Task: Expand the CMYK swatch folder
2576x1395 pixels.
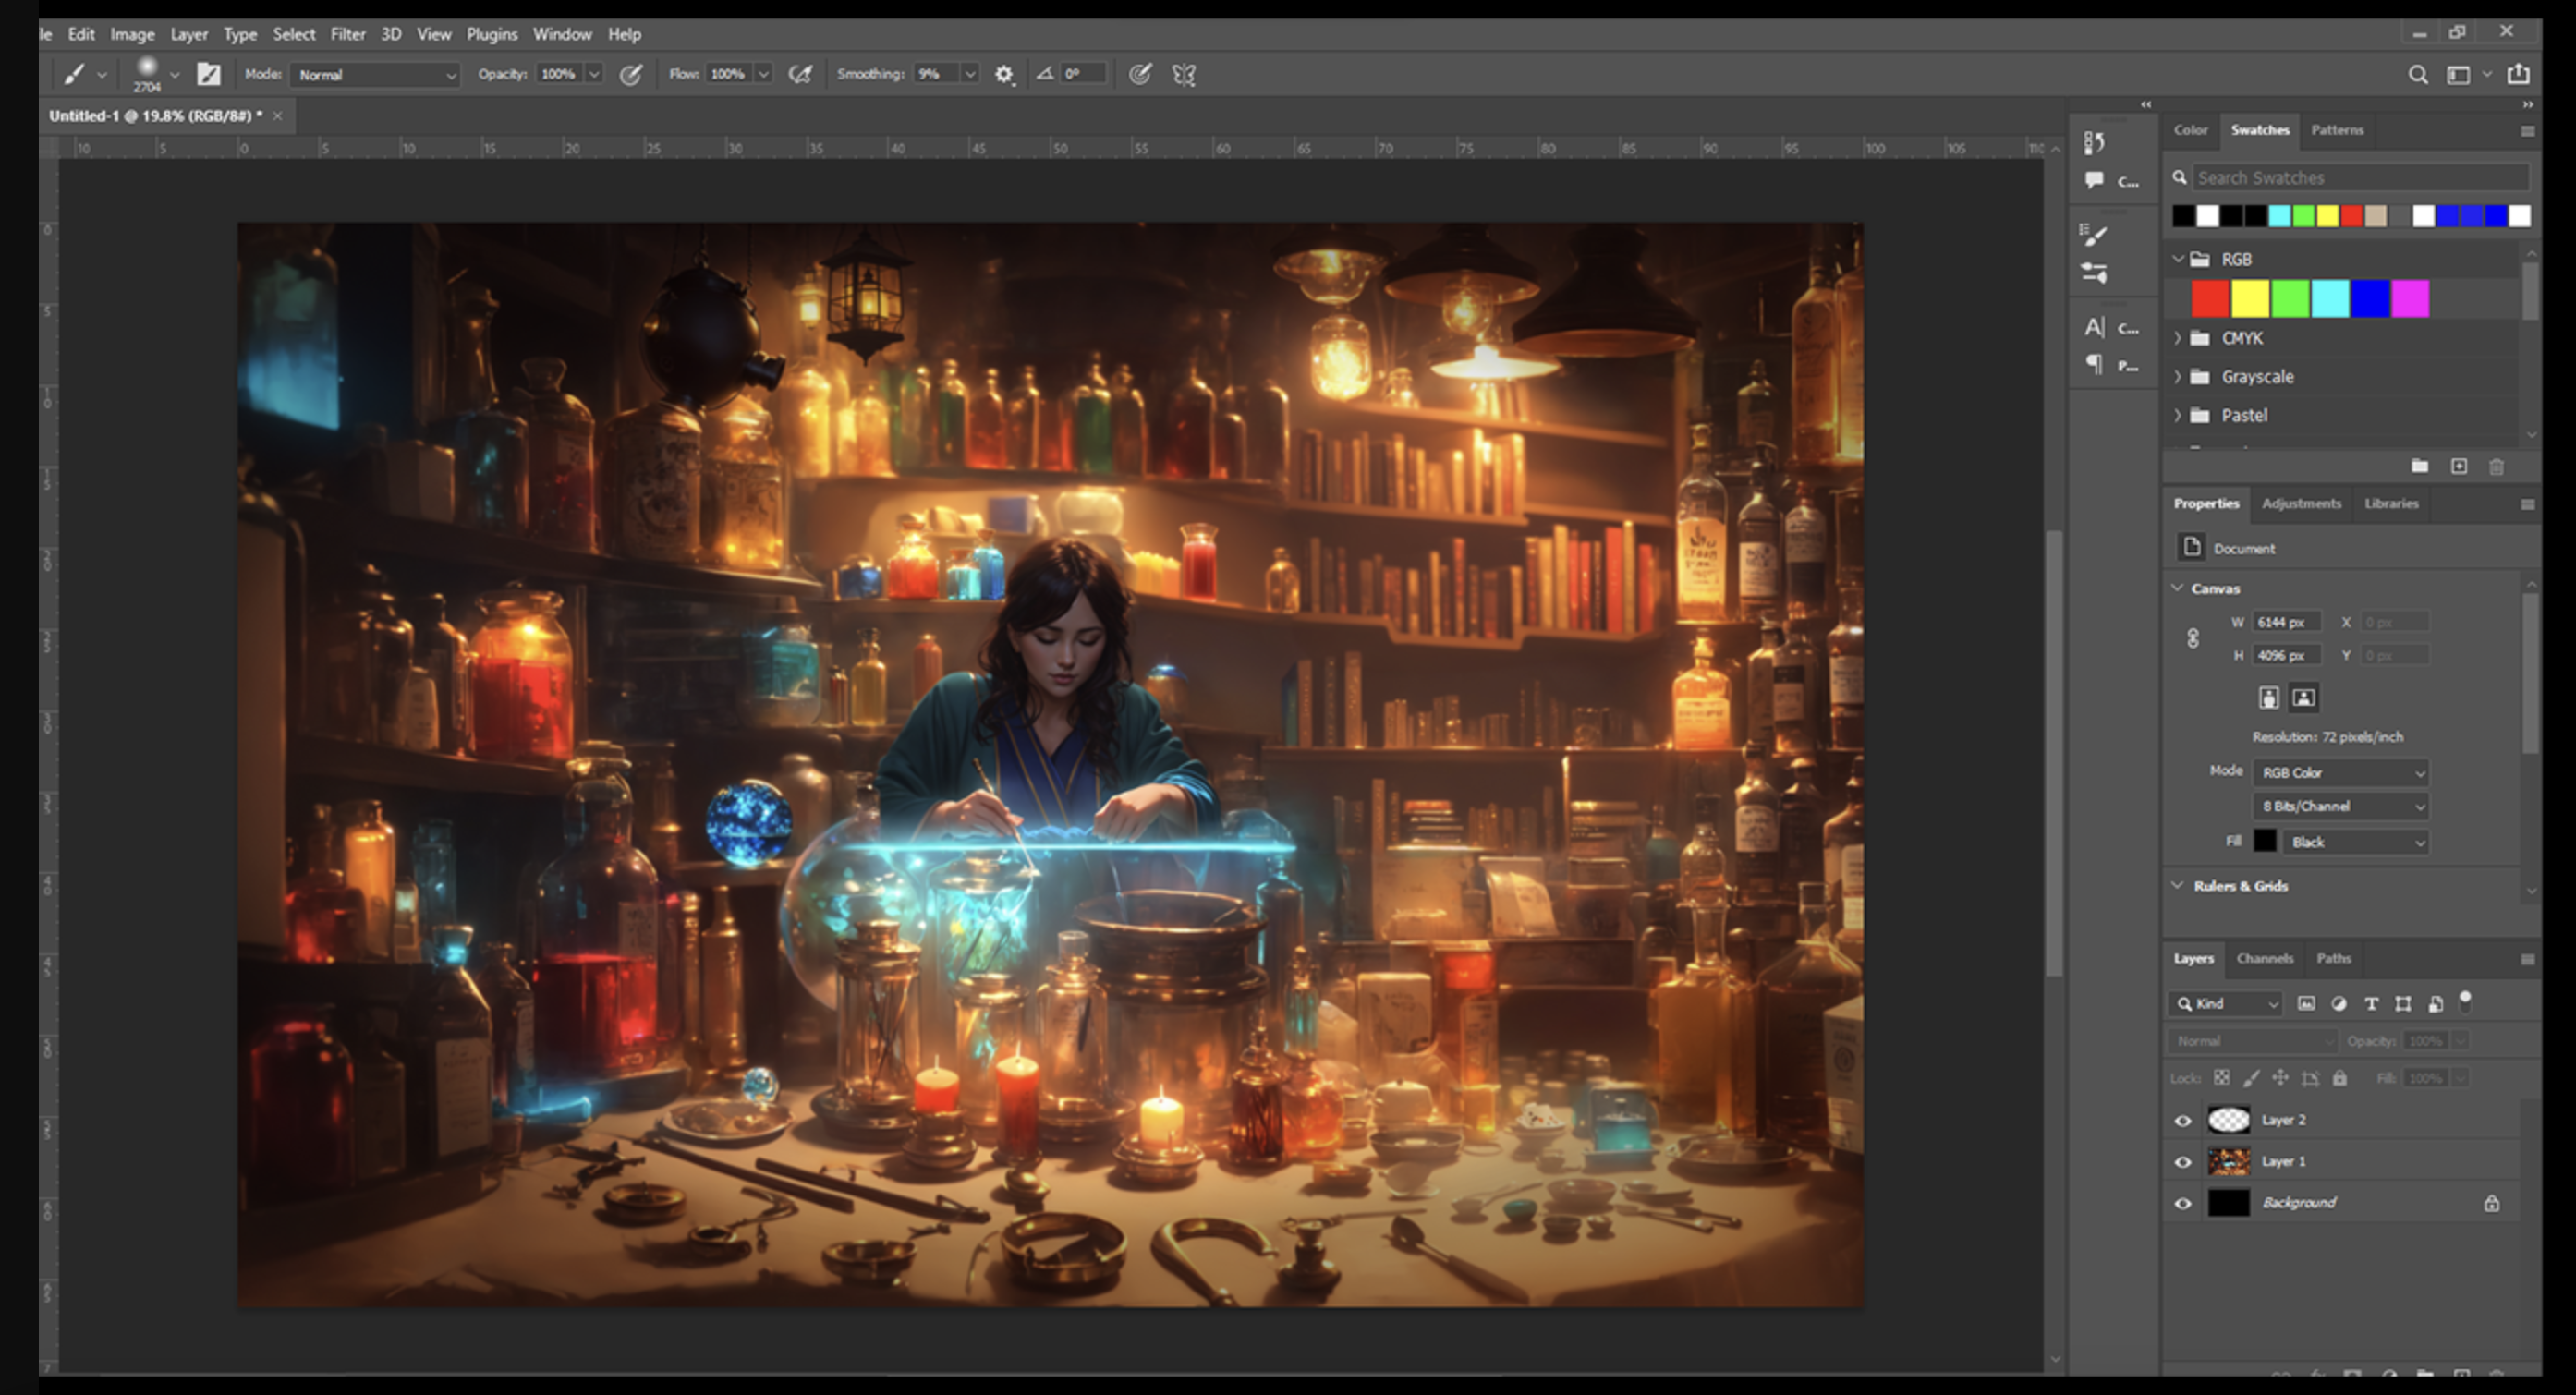Action: tap(2178, 338)
